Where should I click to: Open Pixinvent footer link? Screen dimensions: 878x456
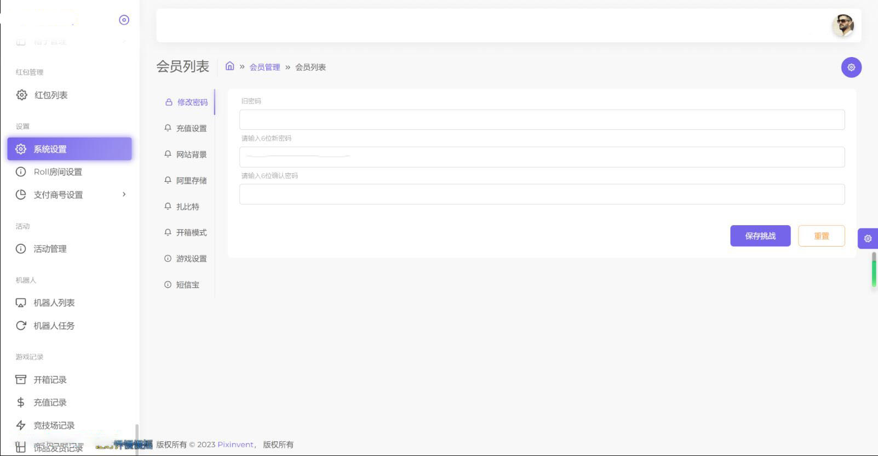click(x=236, y=444)
